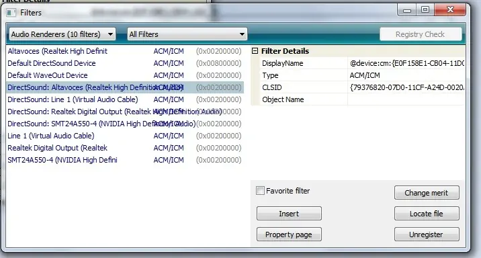Image resolution: width=481 pixels, height=258 pixels.
Task: Select SMT24A550-4 (NVIDIA High Defini filter
Action: (125, 160)
